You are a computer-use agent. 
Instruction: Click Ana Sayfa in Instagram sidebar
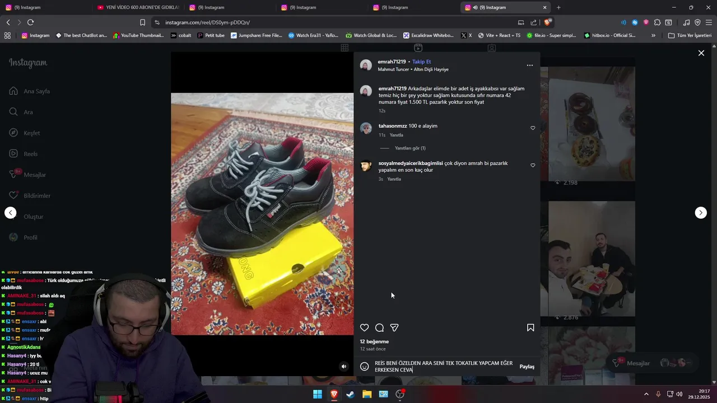click(x=30, y=91)
